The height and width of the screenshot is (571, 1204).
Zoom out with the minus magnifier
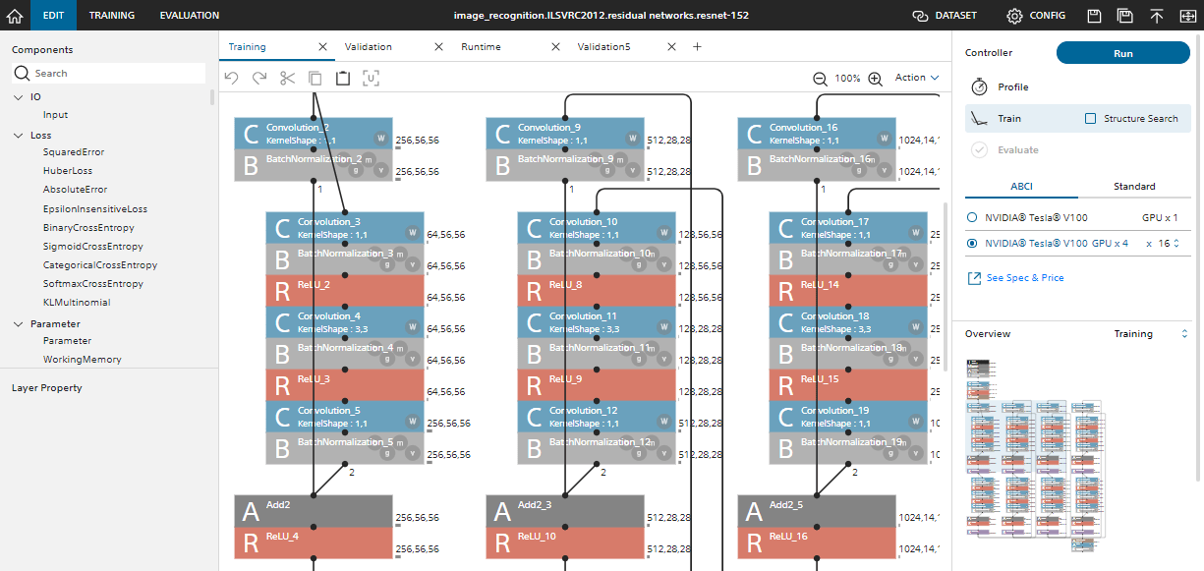point(820,79)
